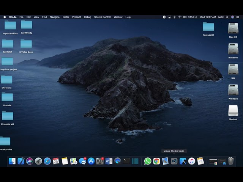Viewport: 243px width, 182px height.
Task: Open the Xcode application menu
Action: tap(13, 17)
